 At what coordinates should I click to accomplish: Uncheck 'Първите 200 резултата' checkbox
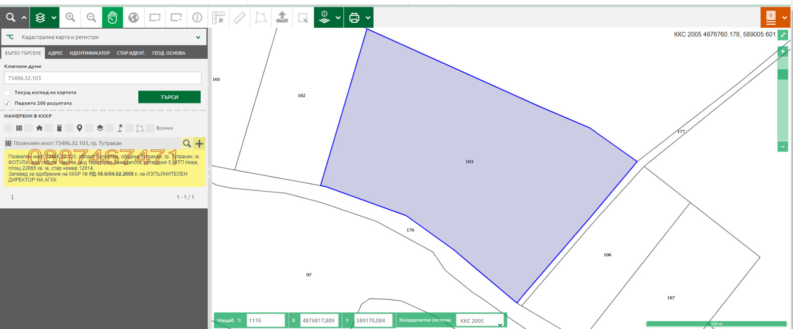7,103
